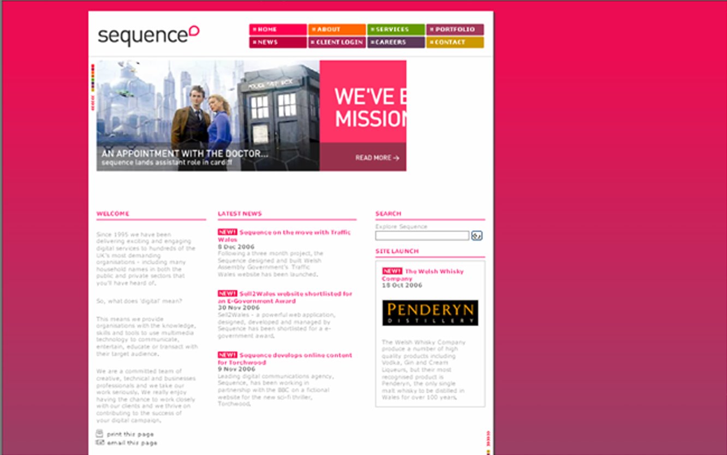Click the Search section heading
Viewport: 727px width, 455px height.
388,214
